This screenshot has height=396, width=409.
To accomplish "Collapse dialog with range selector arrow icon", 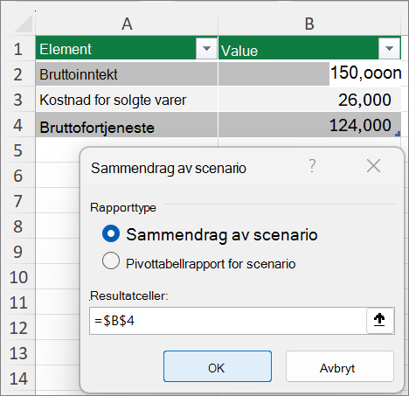I will click(379, 320).
